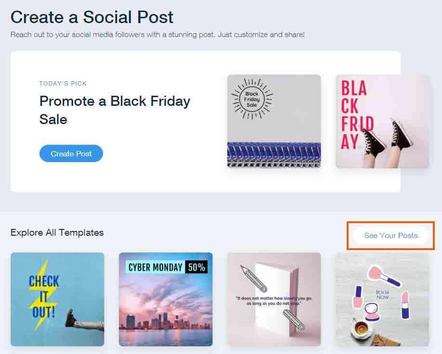Image resolution: width=442 pixels, height=354 pixels.
Task: Click the Promote a Black Friday Sale heading
Action: point(115,110)
